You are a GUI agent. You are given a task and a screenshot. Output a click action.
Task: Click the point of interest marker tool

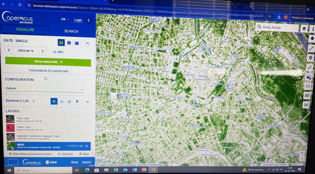point(311,58)
